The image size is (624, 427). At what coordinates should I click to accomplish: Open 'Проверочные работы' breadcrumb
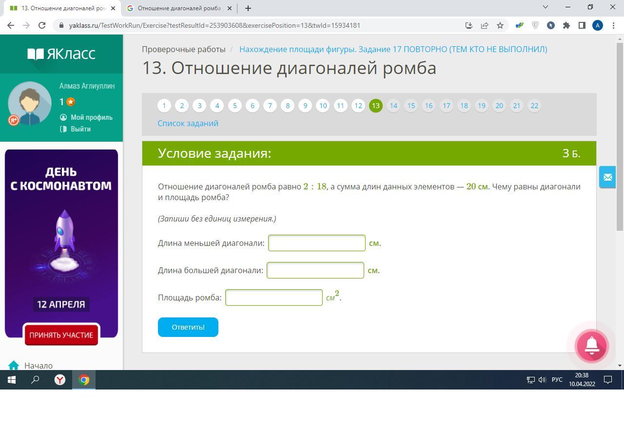(184, 49)
